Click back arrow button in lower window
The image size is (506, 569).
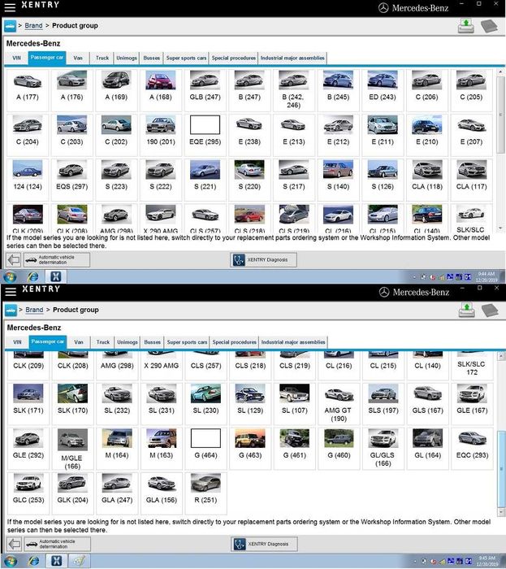pos(14,544)
